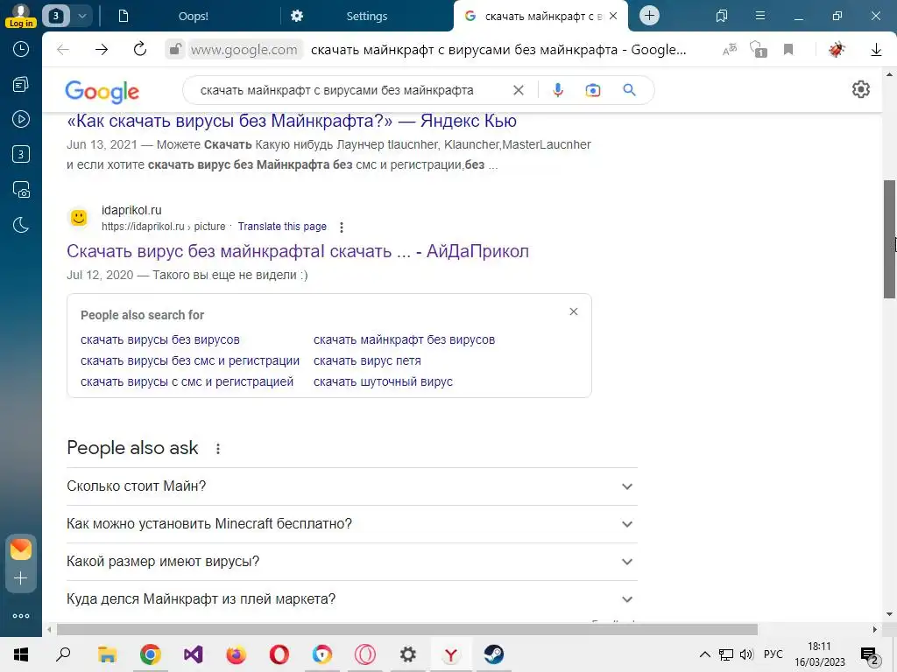The image size is (897, 672).
Task: Take a screenshot with sidebar camera icon
Action: (x=21, y=189)
